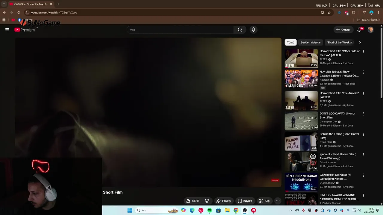
Task: View site information in the address bar
Action: click(x=27, y=13)
